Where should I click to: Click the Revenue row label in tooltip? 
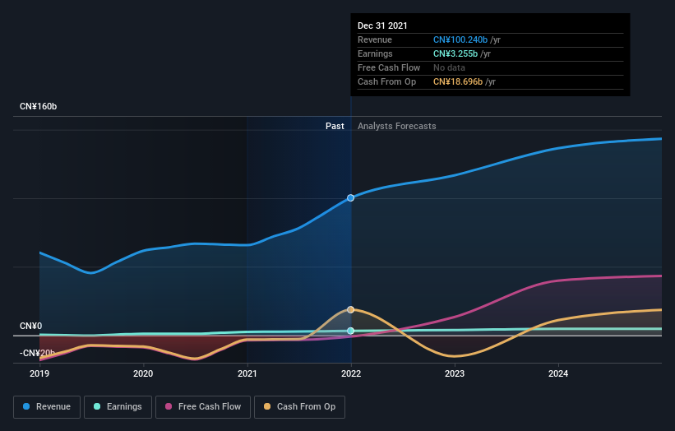[x=375, y=39]
